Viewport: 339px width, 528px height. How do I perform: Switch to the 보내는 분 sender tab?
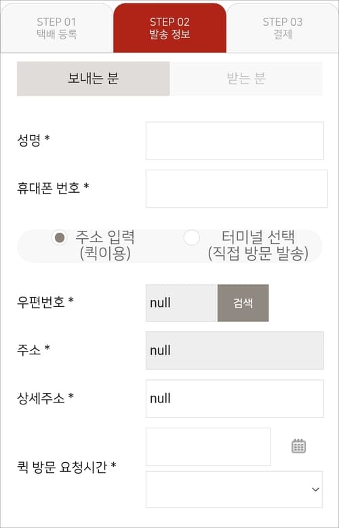[x=93, y=79]
